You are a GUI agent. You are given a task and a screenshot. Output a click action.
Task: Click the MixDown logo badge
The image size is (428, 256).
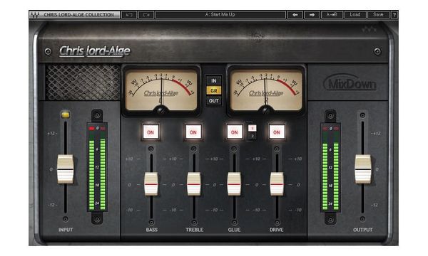pos(350,83)
